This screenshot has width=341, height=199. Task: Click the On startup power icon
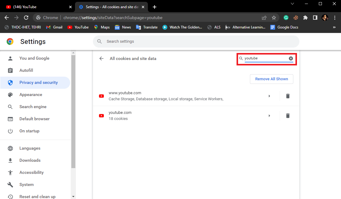point(10,131)
